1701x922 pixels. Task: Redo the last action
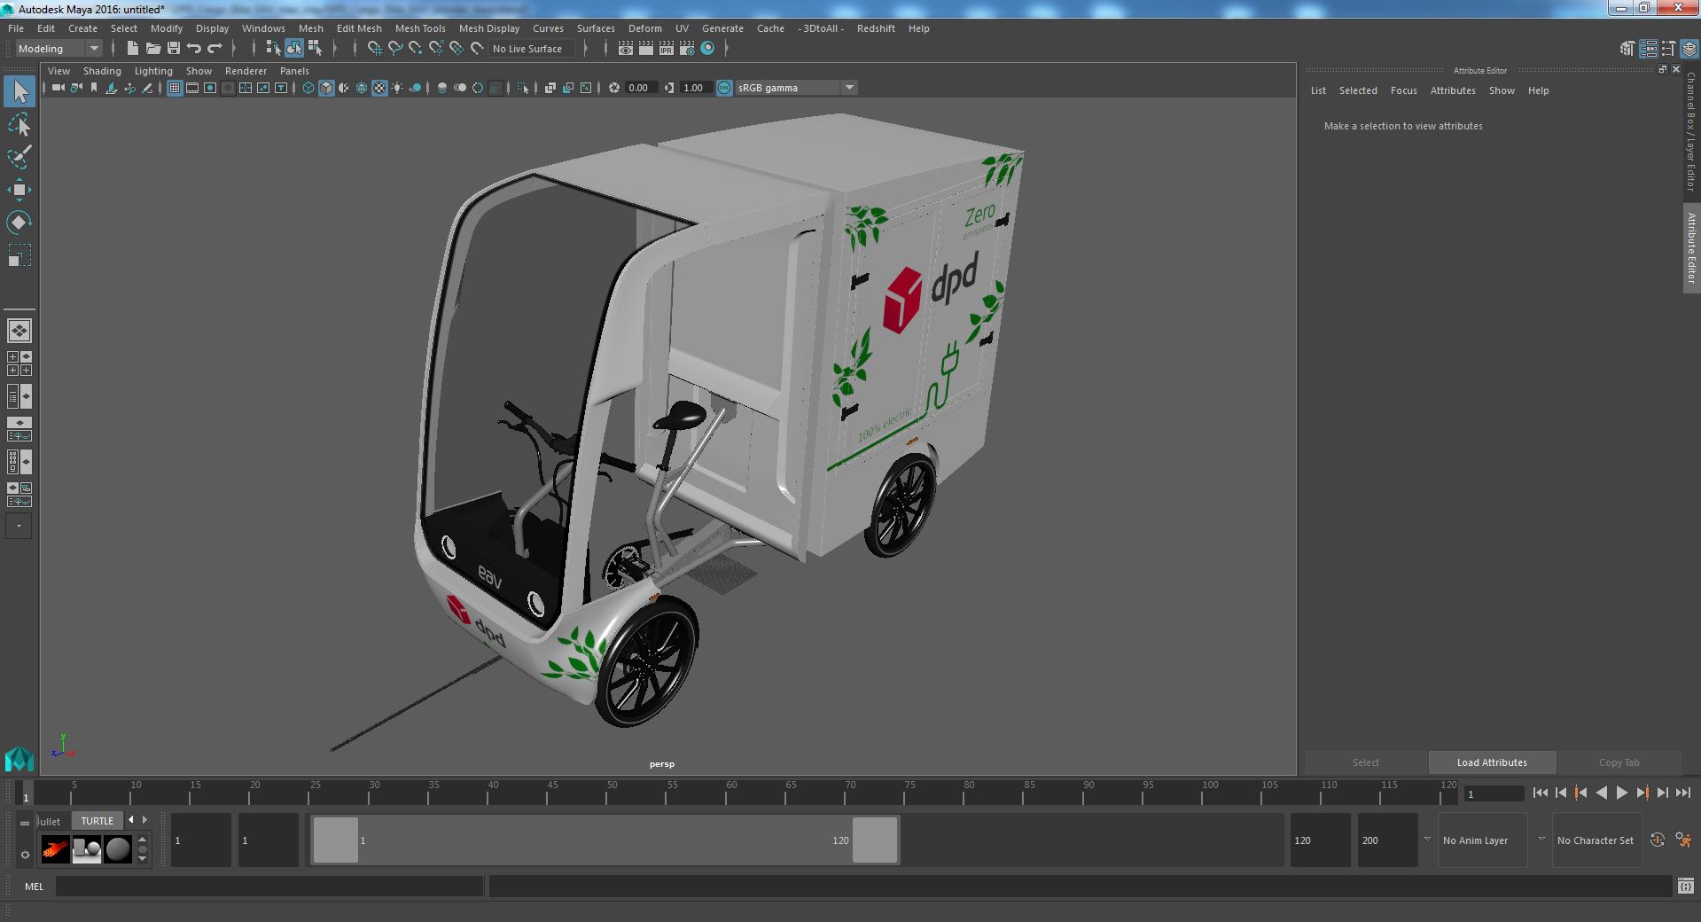tap(215, 49)
